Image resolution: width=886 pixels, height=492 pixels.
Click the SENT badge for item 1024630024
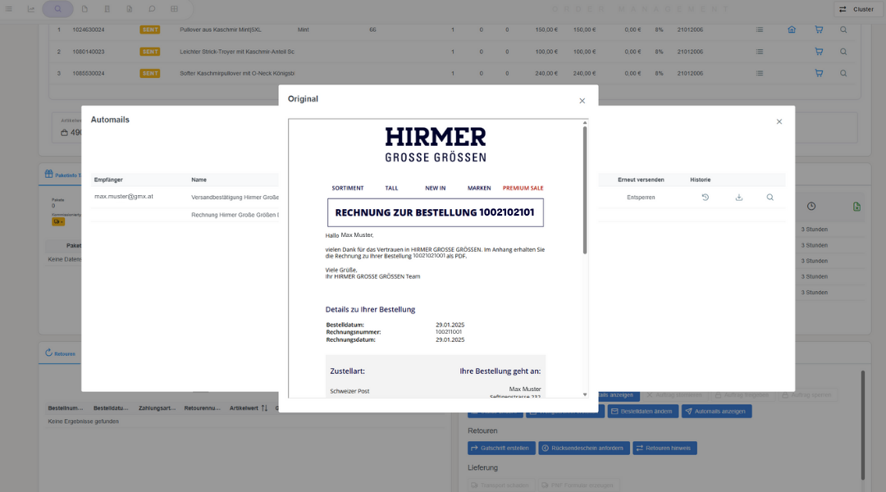click(x=150, y=30)
